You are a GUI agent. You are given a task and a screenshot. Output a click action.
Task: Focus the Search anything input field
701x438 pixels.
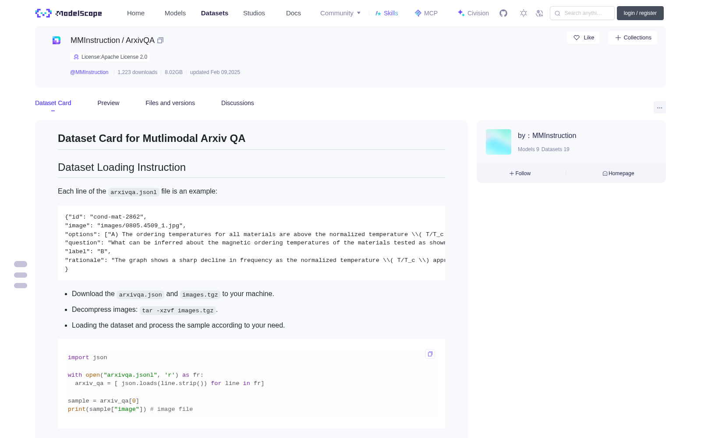[x=582, y=13]
